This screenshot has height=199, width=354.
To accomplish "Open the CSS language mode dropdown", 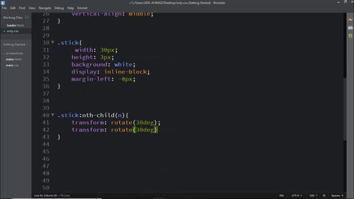I will pos(314,196).
